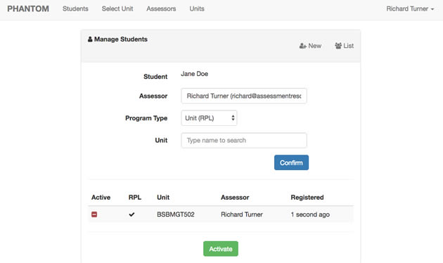Click the Jane Doe student name

click(194, 74)
